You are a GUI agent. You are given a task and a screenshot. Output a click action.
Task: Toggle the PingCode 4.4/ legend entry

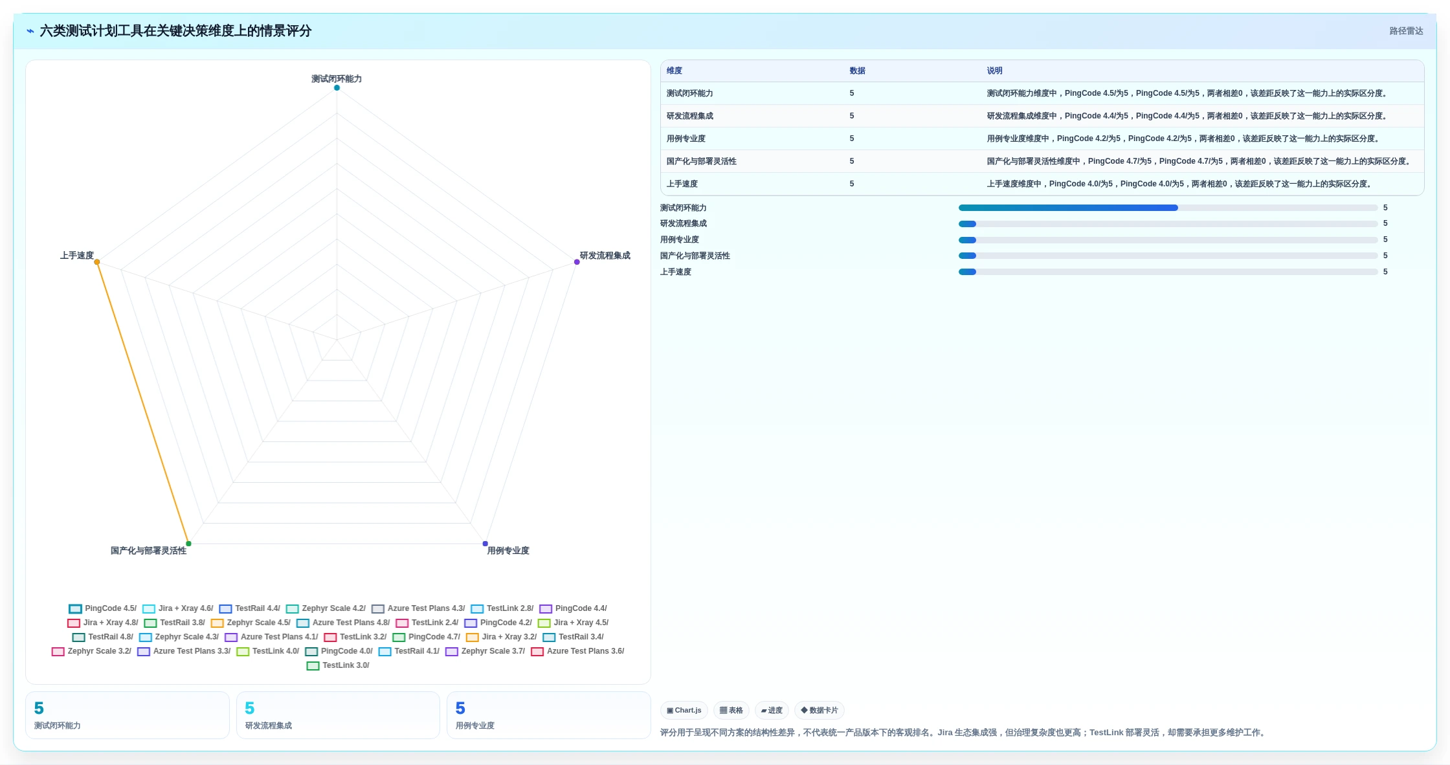point(573,608)
